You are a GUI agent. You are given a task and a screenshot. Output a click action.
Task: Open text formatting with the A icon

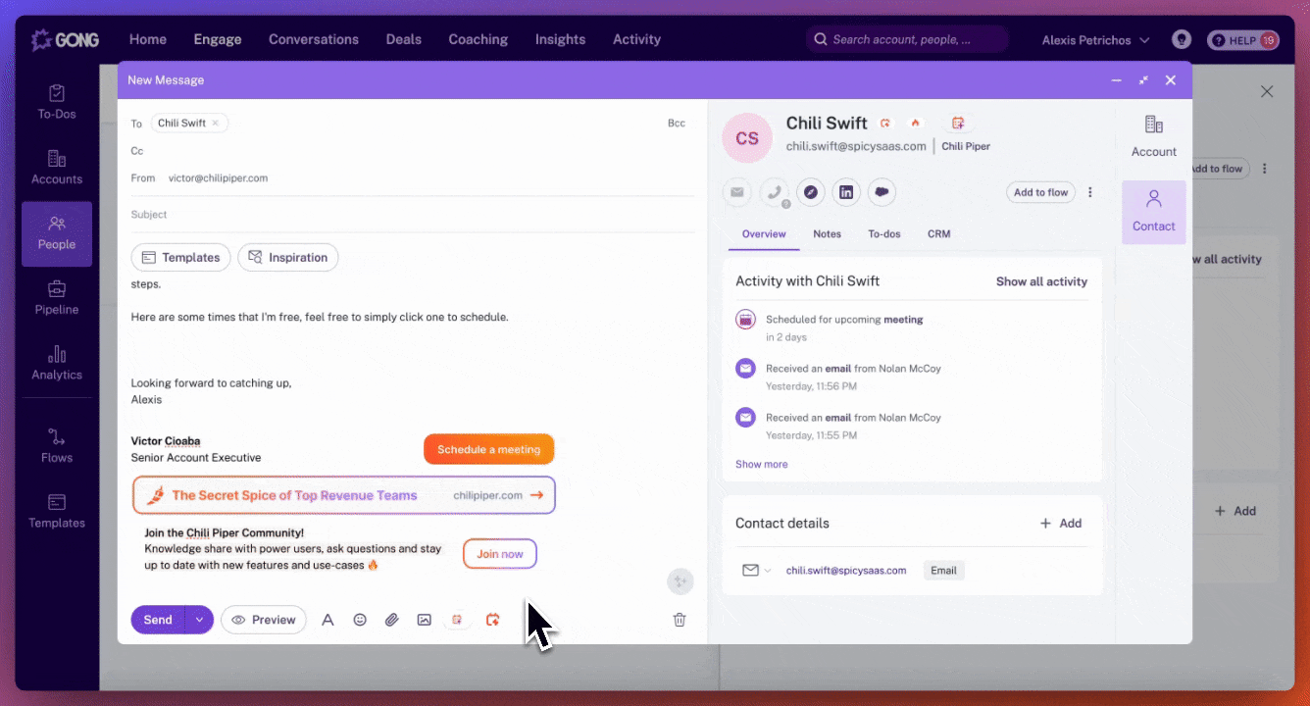328,620
